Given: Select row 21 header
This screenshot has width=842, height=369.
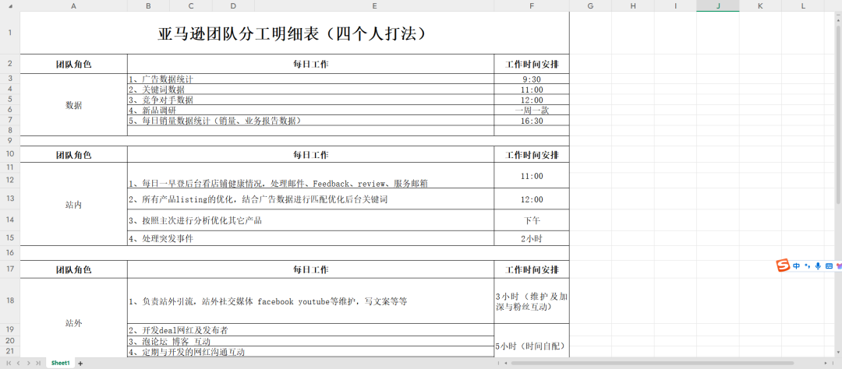Looking at the screenshot, I should [x=9, y=351].
